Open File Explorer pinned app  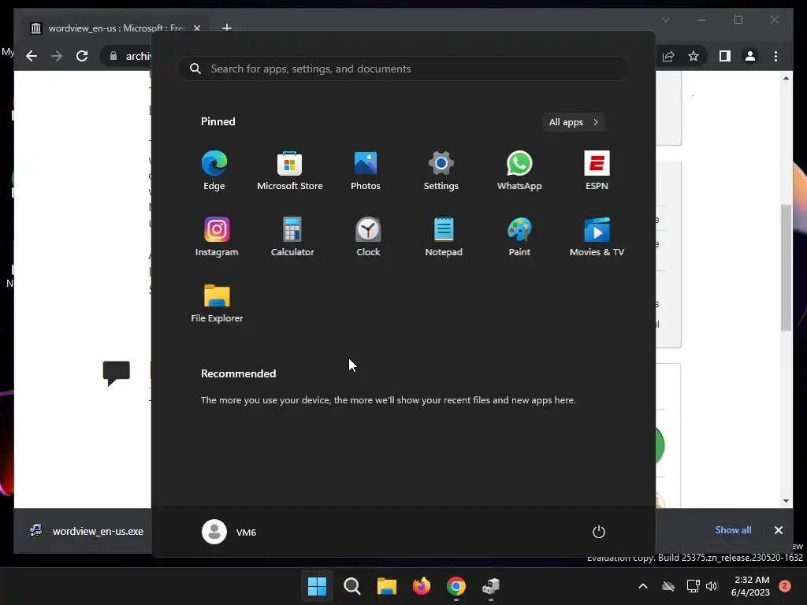[x=217, y=303]
